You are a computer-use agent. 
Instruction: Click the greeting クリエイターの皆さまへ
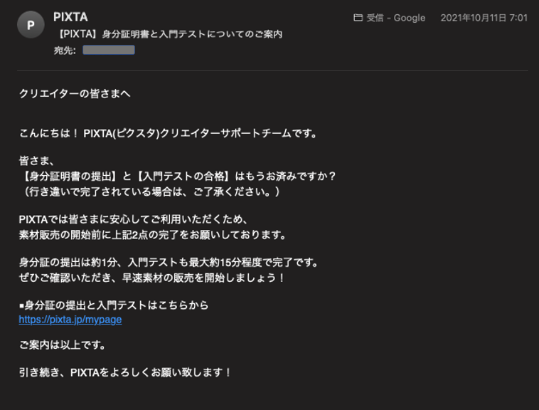coord(75,93)
